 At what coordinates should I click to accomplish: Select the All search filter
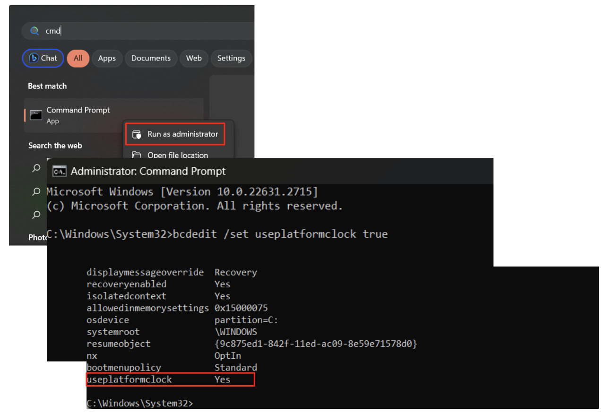pos(78,58)
